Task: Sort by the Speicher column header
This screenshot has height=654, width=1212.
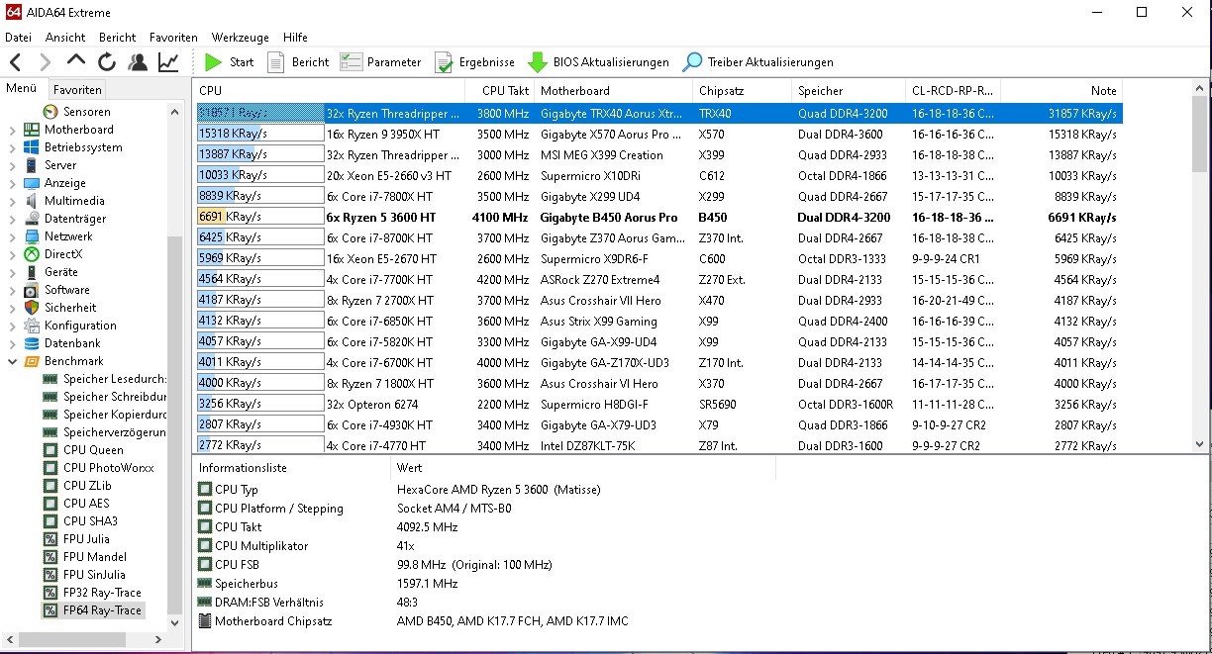Action: click(x=850, y=91)
